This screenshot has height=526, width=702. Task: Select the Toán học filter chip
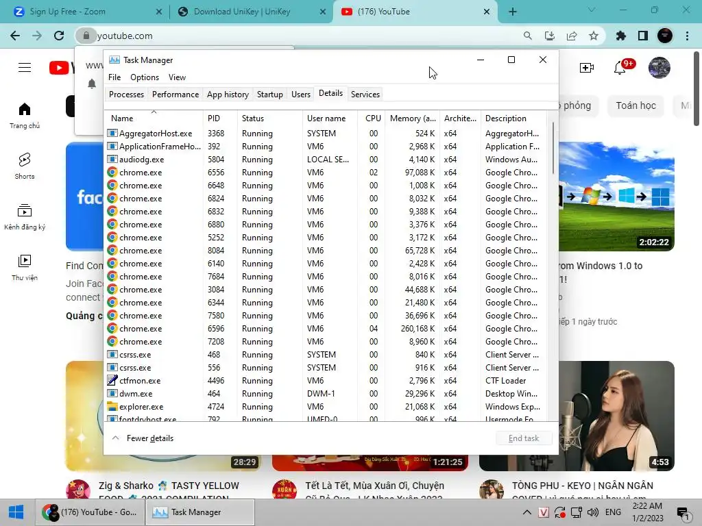point(636,105)
